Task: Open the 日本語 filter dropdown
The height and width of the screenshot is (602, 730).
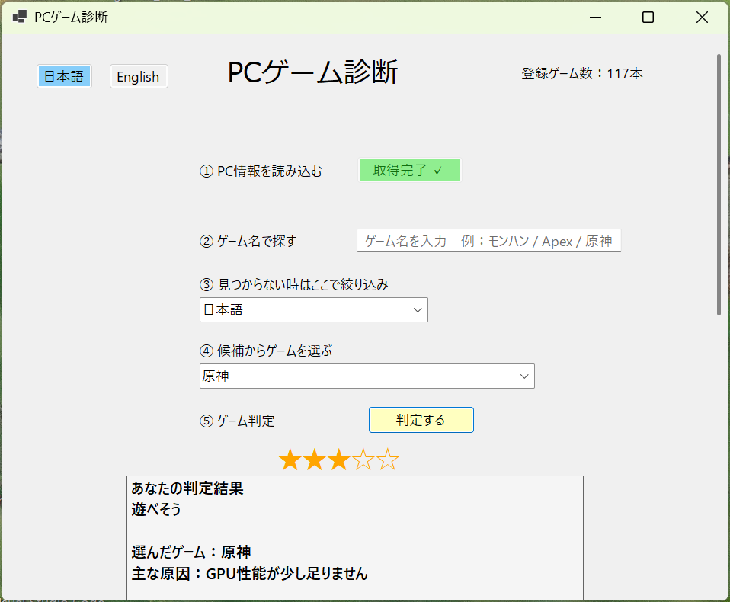Action: click(314, 309)
